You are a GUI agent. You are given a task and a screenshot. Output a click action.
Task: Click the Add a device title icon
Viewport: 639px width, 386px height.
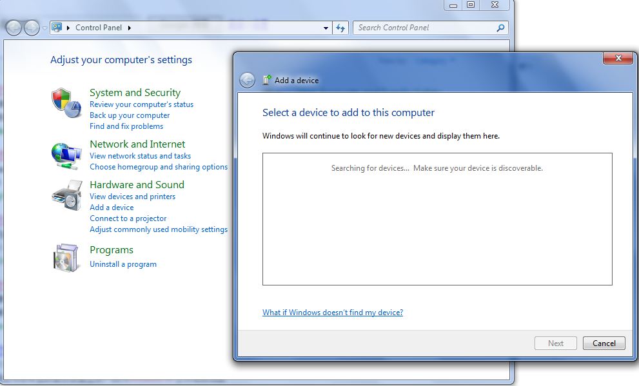click(267, 80)
